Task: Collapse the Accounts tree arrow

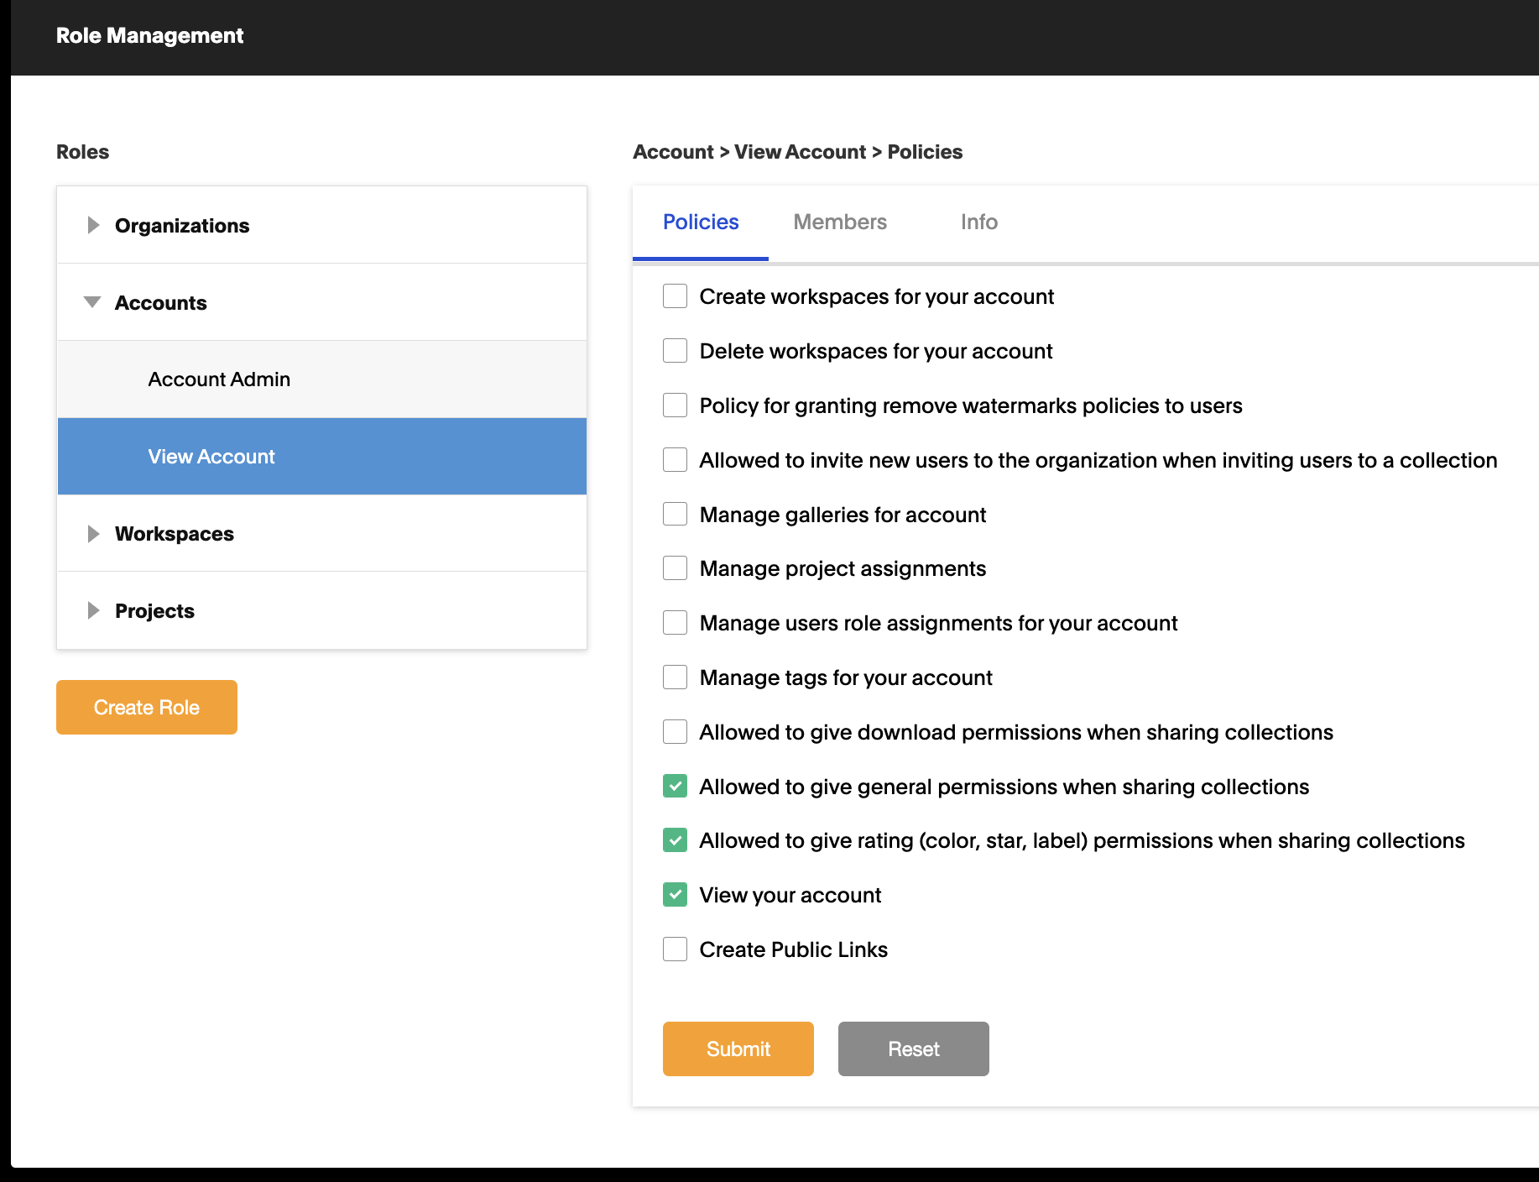Action: pyautogui.click(x=92, y=302)
